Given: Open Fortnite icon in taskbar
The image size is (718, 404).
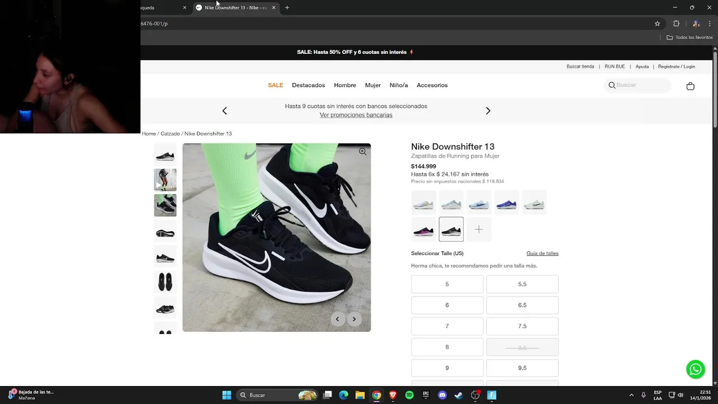Looking at the screenshot, I should pos(491,395).
